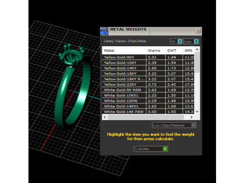The width and height of the screenshot is (244, 183).
Task: Select the Yellow Gold:9KY row
Action: point(148,57)
